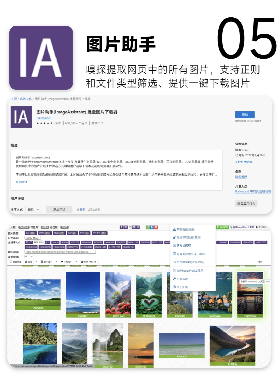Click the purple funnel filter icon

pyautogui.click(x=121, y=227)
